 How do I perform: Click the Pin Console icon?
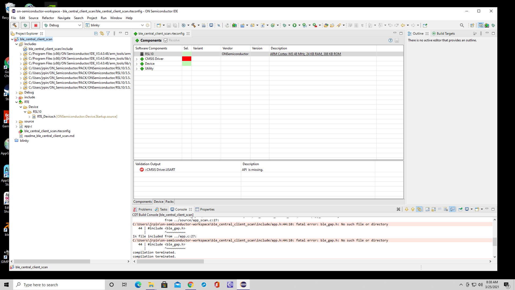click(460, 209)
